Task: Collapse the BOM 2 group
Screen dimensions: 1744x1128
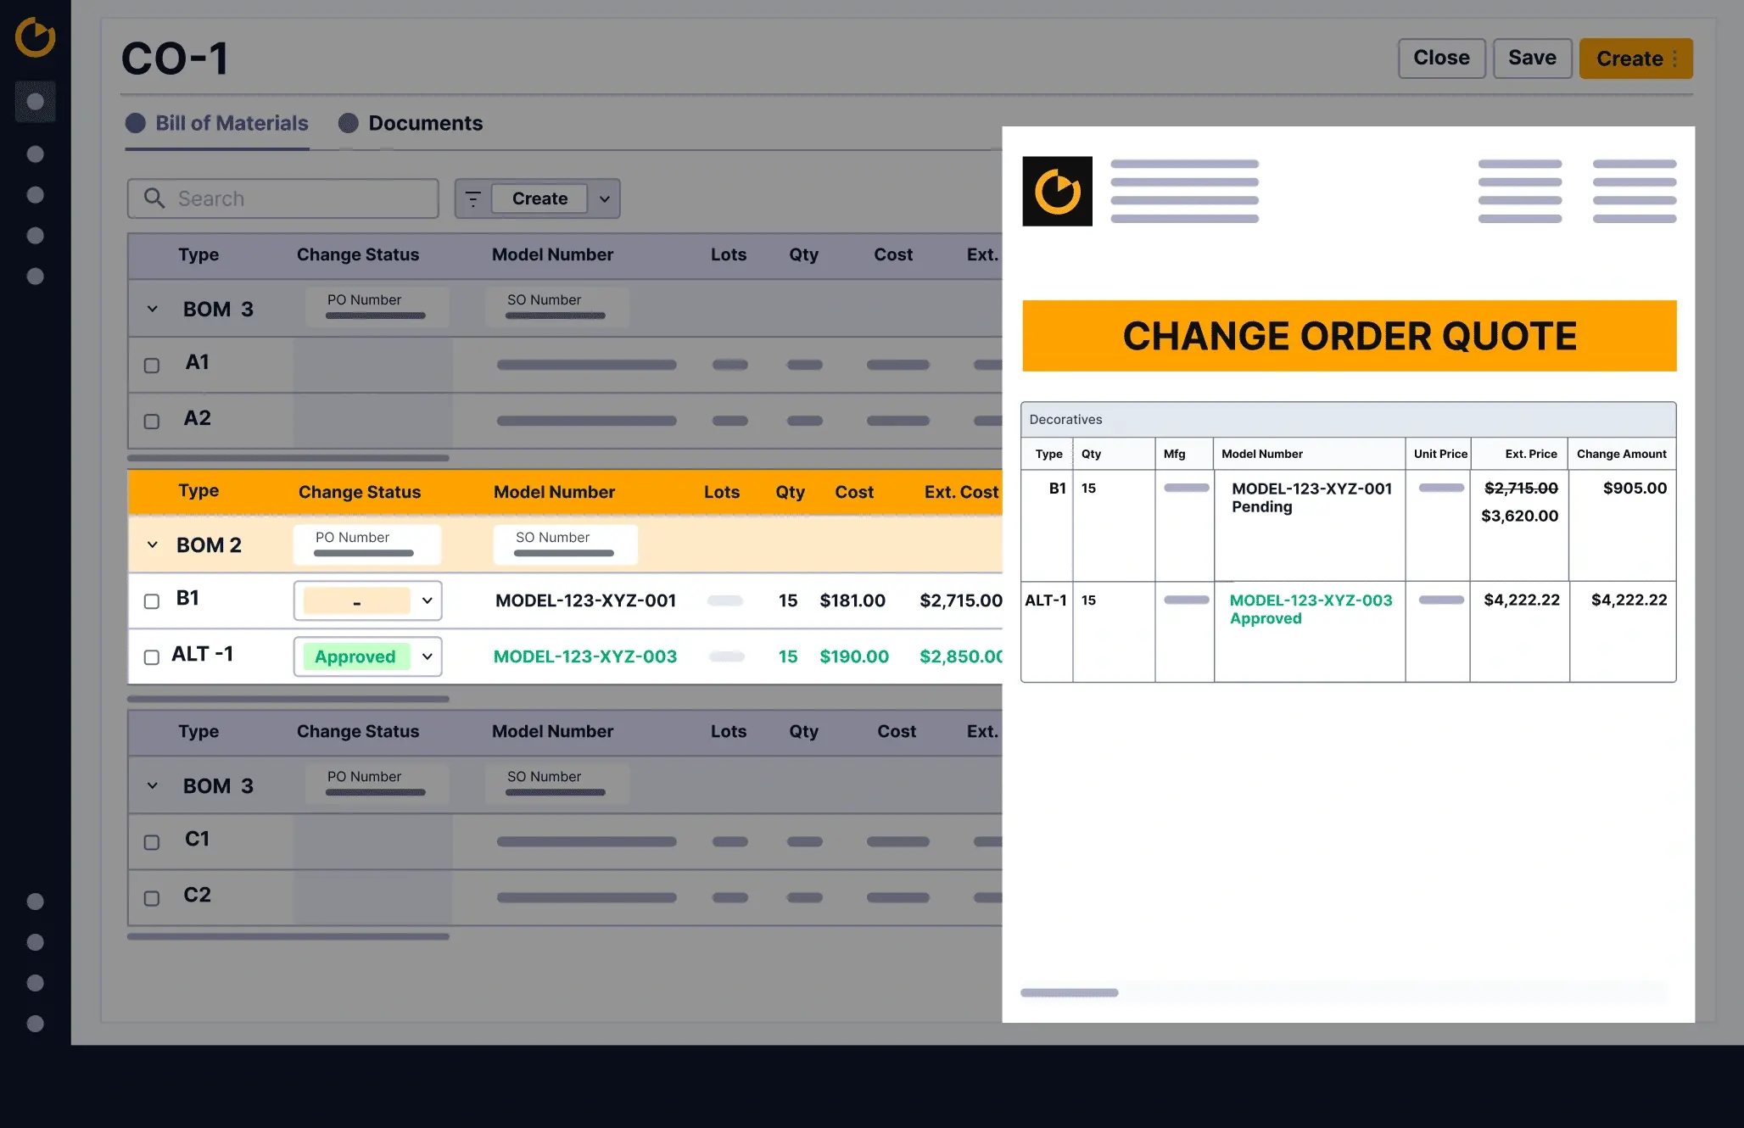Action: click(153, 544)
